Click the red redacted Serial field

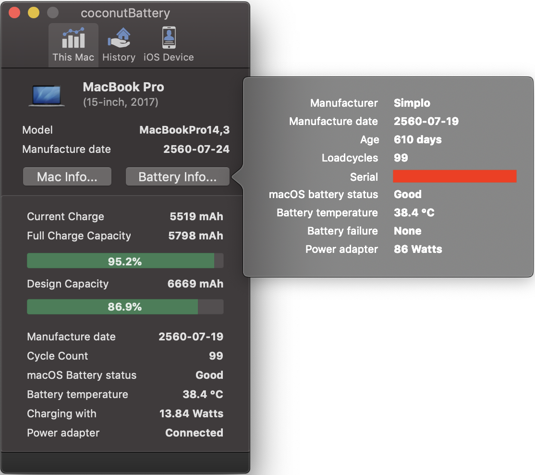455,176
